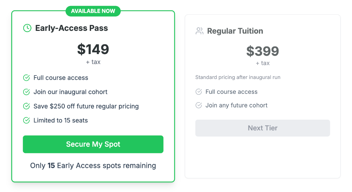Image resolution: width=352 pixels, height=192 pixels.
Task: Click the clock icon beside Early-Access Pass
Action: click(27, 28)
